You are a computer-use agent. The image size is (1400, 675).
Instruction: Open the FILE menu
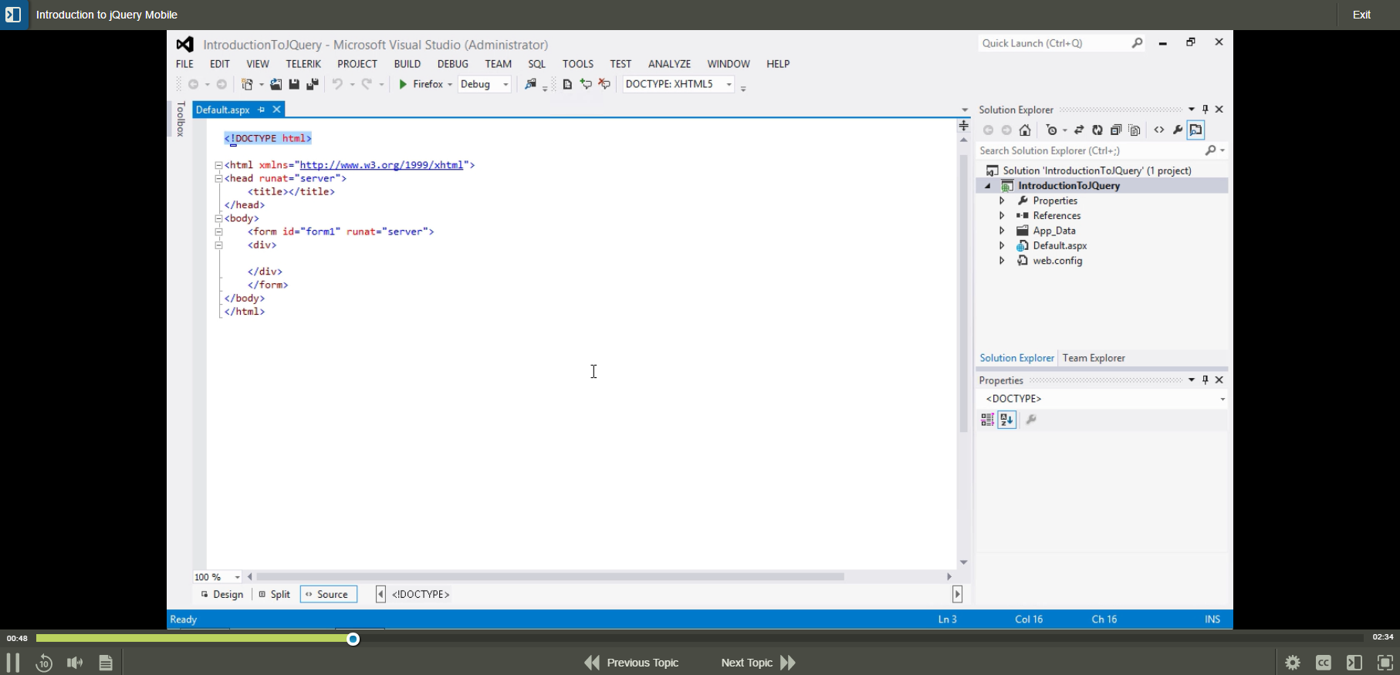click(x=184, y=64)
